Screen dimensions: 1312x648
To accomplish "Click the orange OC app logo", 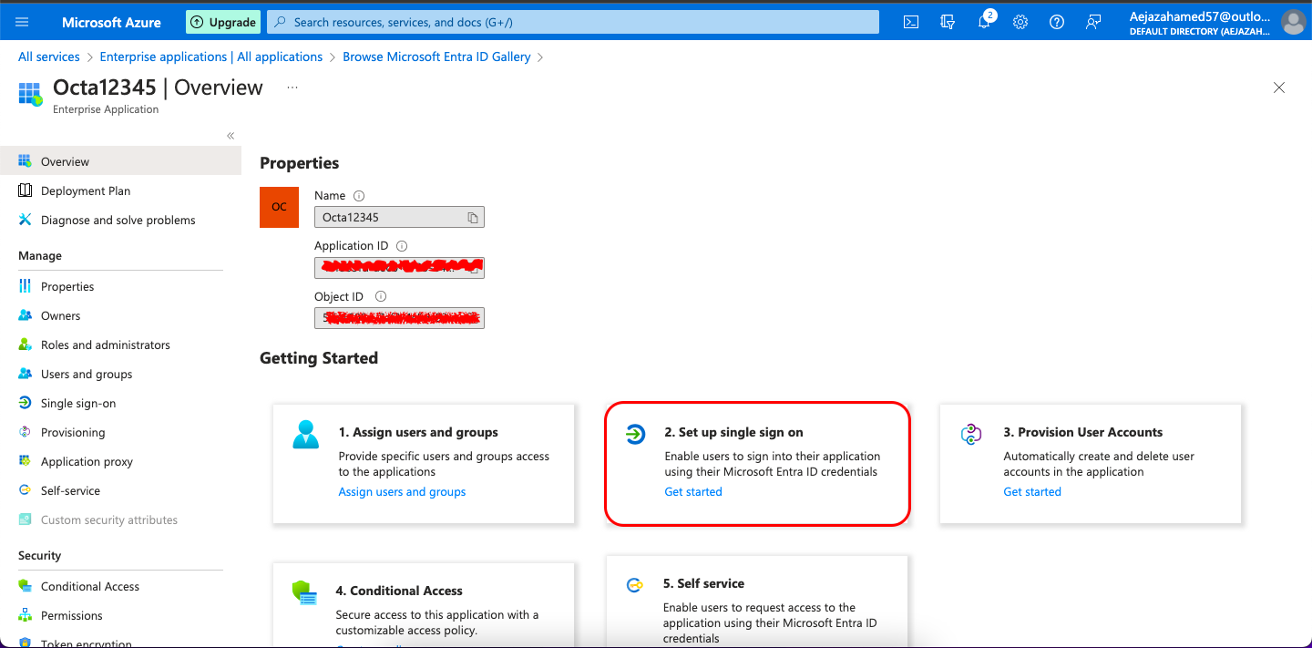I will tap(280, 207).
